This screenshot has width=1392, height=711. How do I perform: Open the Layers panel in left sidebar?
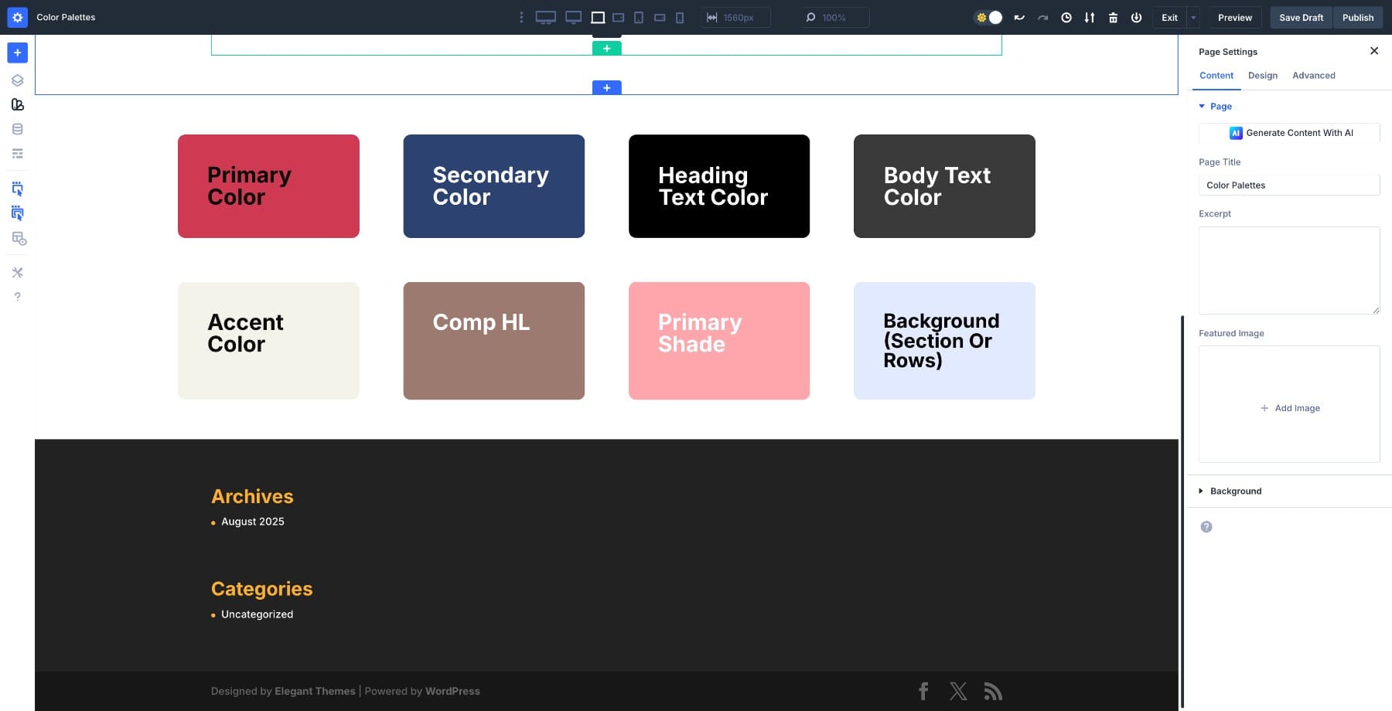click(x=17, y=80)
